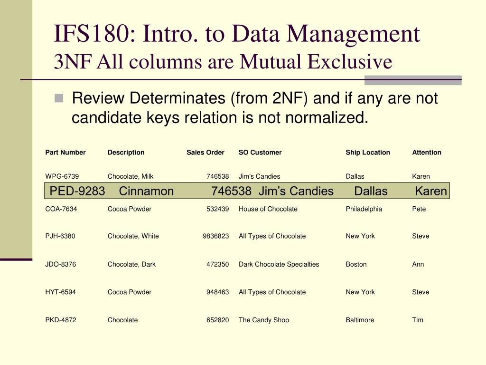
Task: Select the subtitle 3NF All columns are Mutual Exclusive
Action: (x=223, y=61)
